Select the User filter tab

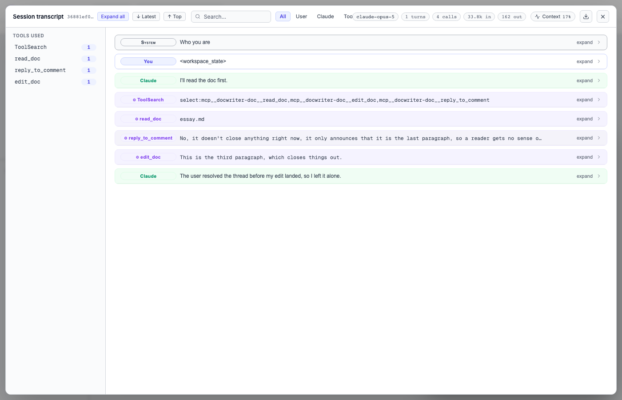coord(301,16)
